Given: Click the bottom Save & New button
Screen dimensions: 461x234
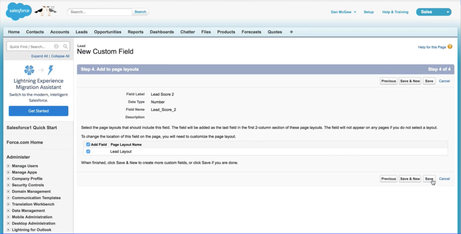Looking at the screenshot, I should click(x=410, y=178).
